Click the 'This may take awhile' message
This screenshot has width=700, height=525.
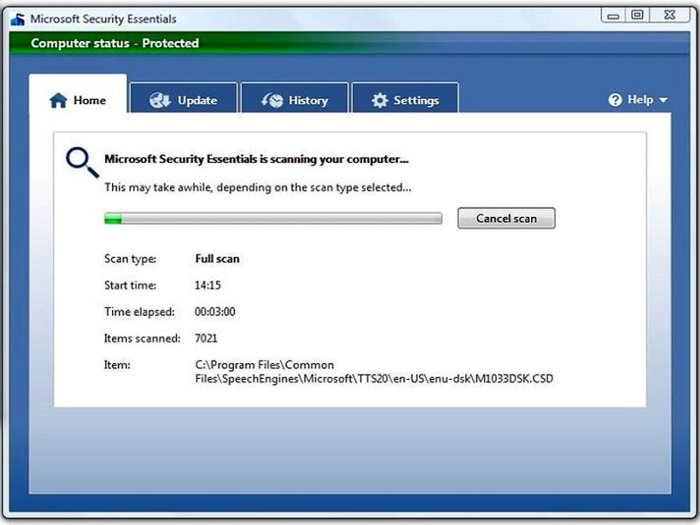pyautogui.click(x=257, y=187)
